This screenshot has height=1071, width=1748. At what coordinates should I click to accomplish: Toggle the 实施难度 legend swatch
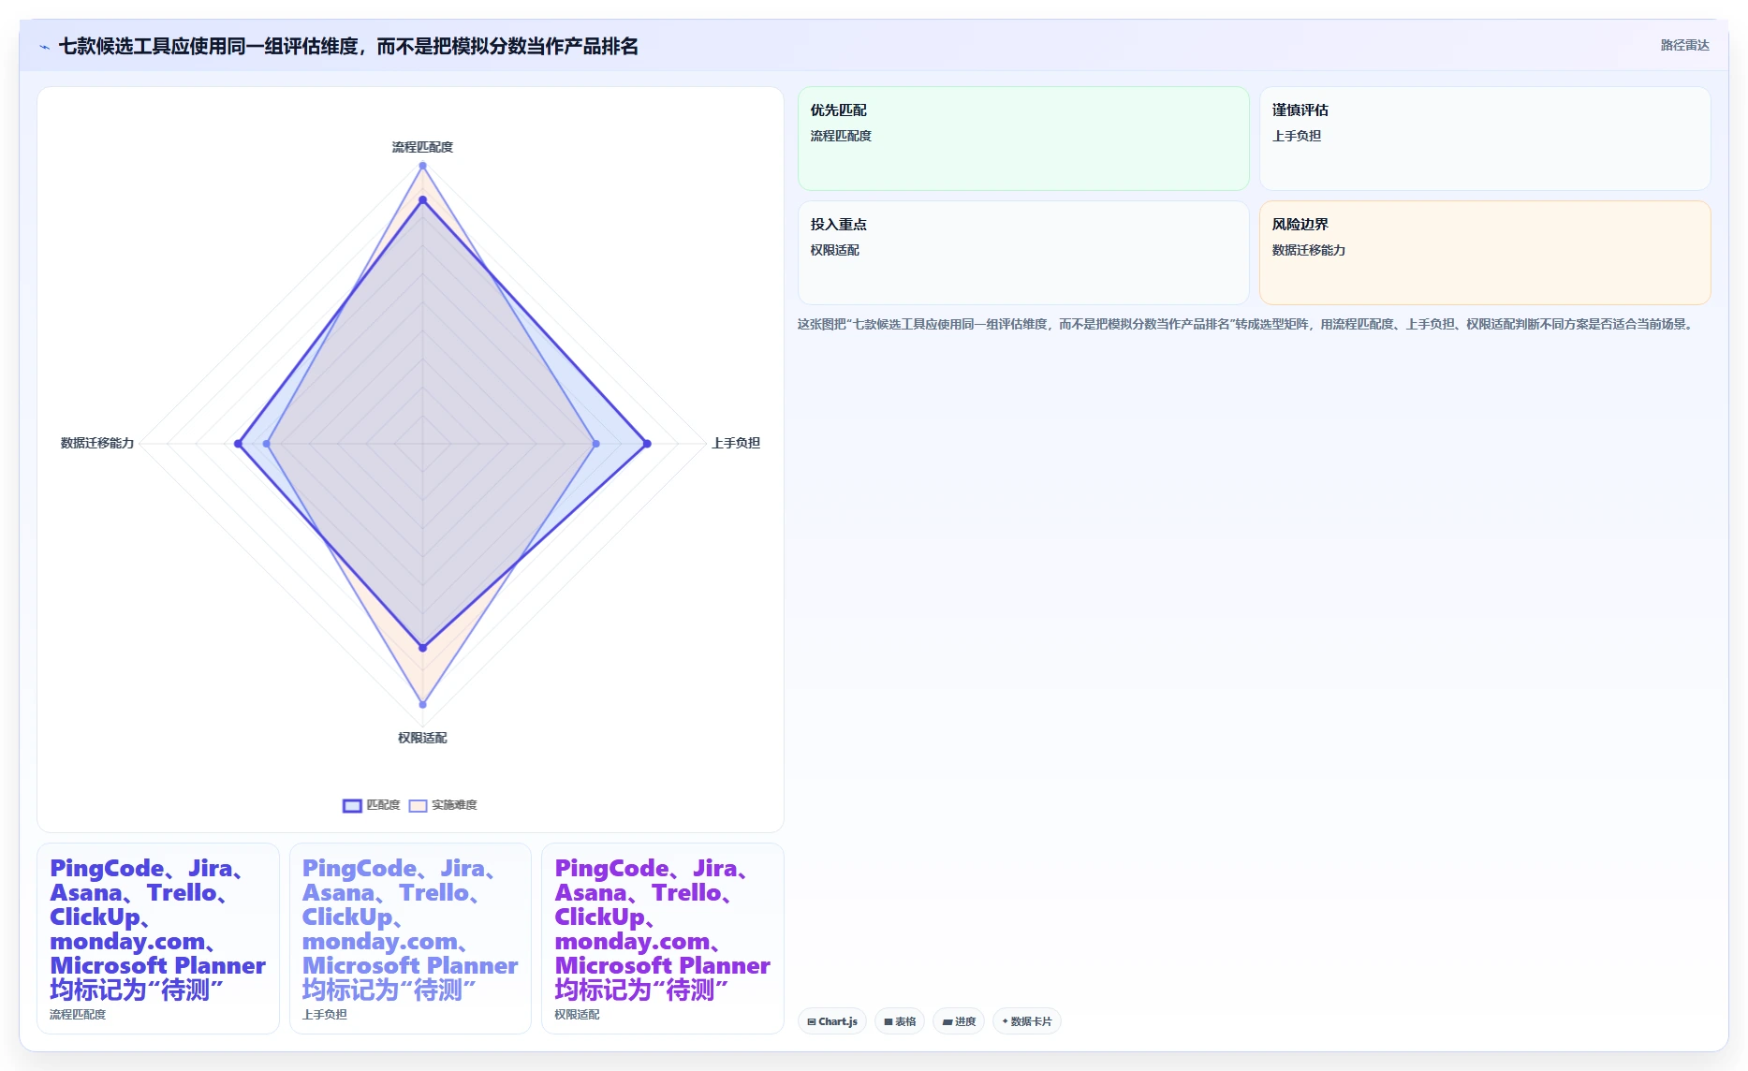418,805
